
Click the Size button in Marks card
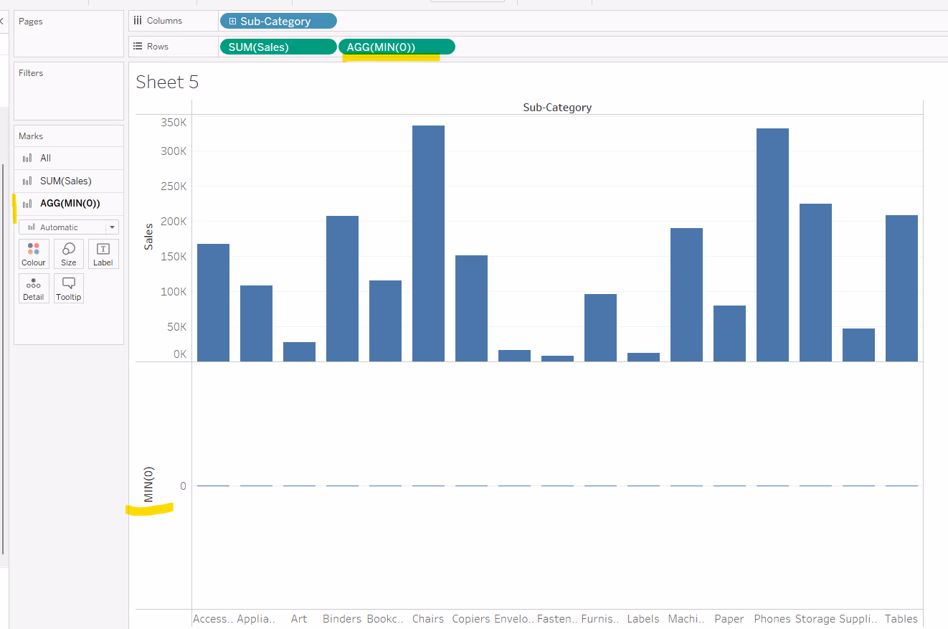point(69,254)
